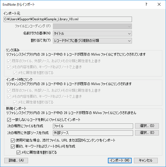Viewport: 166px width, 167px height.
Task: Click 選択... (E) button for external sources
Action: pyautogui.click(x=147, y=133)
